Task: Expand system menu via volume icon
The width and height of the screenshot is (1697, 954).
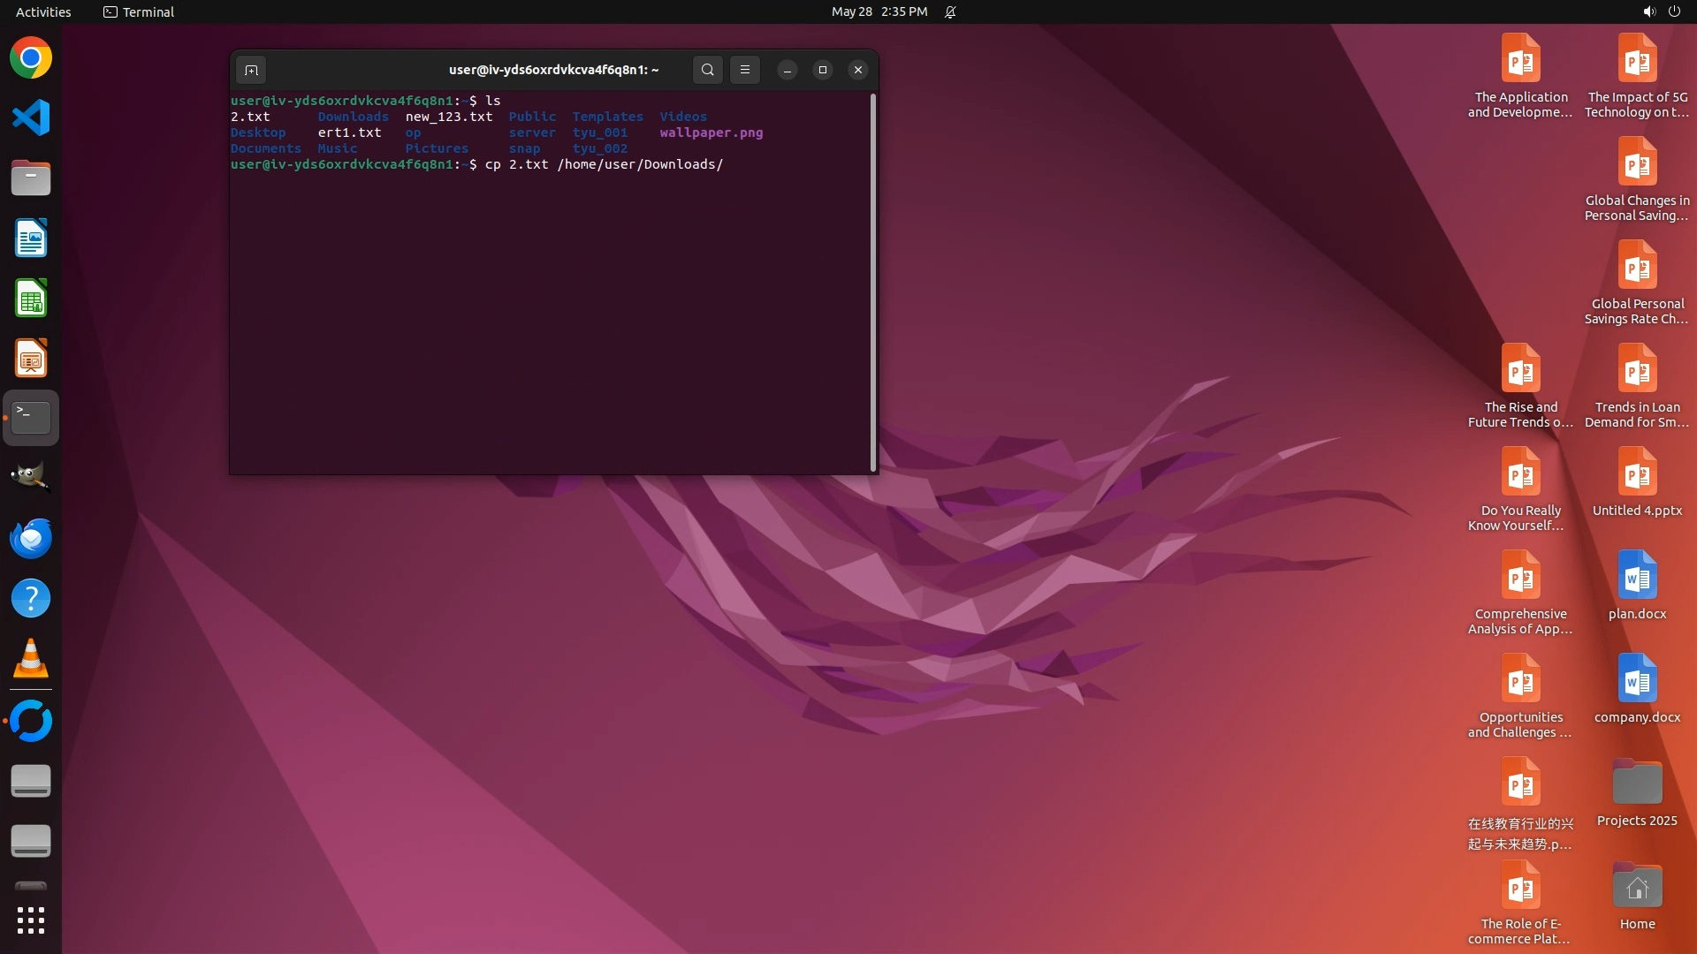Action: [x=1648, y=11]
